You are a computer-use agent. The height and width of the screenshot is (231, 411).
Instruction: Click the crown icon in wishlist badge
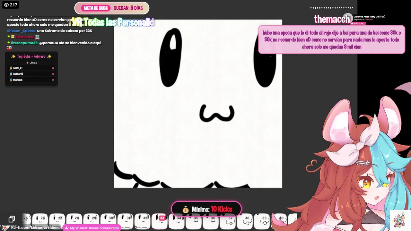67,228
